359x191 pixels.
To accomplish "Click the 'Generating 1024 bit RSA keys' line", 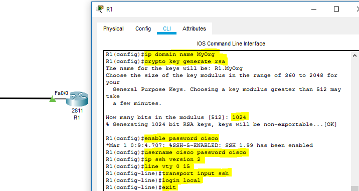I will (221, 124).
